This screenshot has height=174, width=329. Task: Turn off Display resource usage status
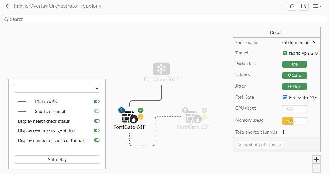(97, 130)
